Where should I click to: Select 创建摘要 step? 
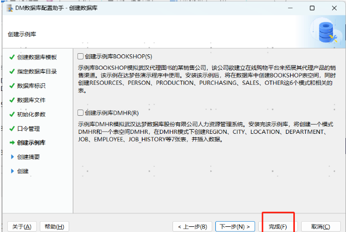[28, 157]
